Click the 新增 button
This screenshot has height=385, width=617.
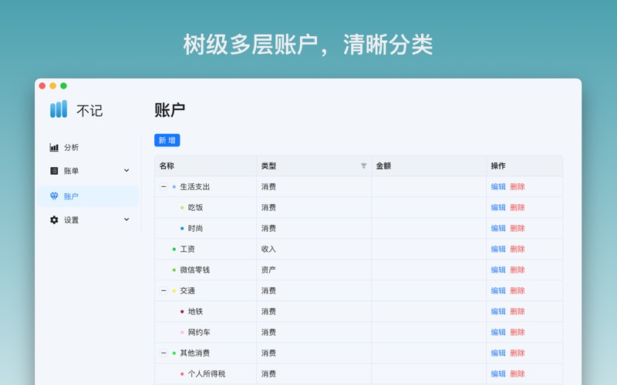(167, 140)
